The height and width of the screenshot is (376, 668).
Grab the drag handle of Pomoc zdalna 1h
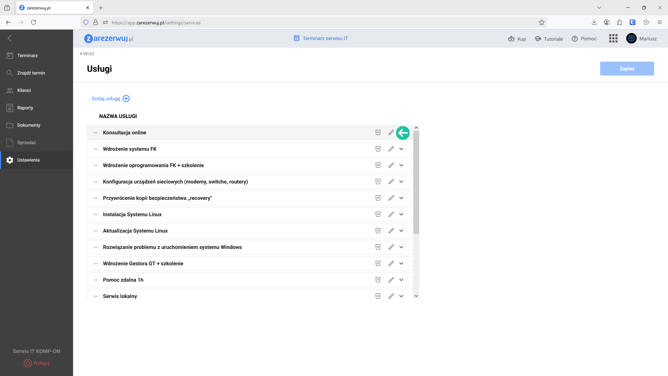point(96,280)
